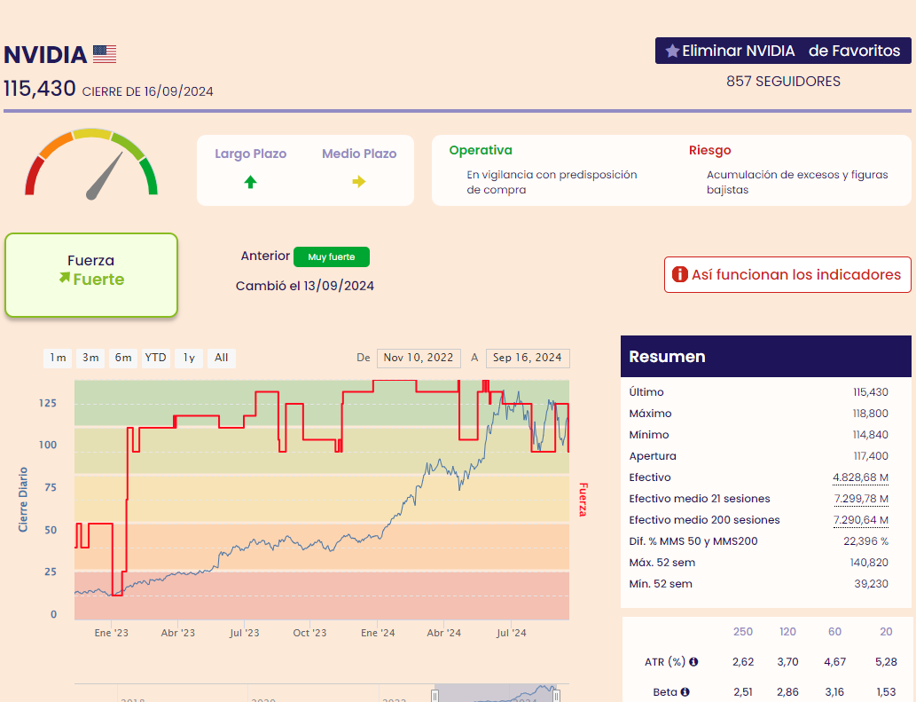Click the ATR value 5,28

pos(886,662)
